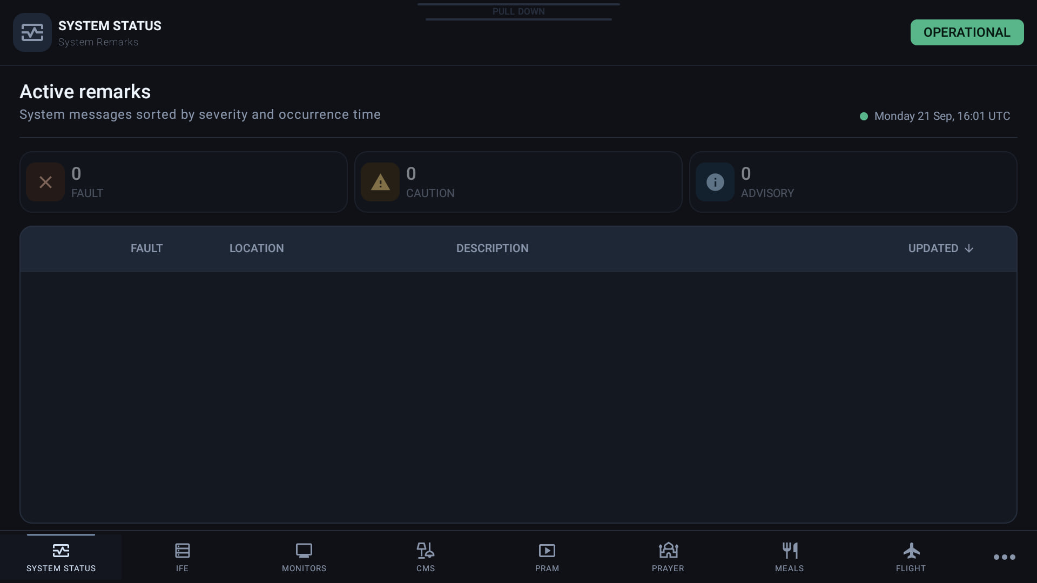Click the Location column header

pyautogui.click(x=257, y=248)
